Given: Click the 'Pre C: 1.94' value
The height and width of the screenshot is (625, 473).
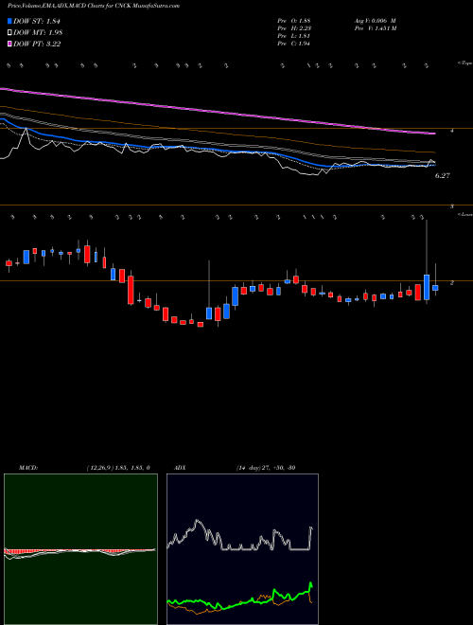Looking at the screenshot, I should click(x=294, y=44).
